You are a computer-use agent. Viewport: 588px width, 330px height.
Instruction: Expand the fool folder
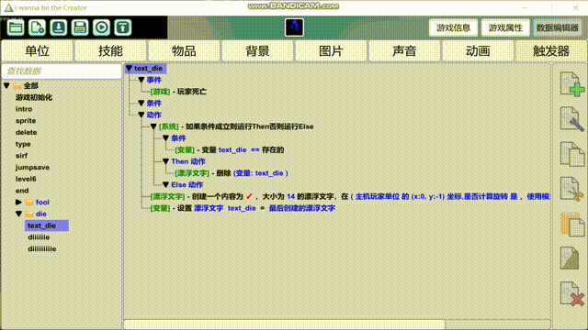18,202
